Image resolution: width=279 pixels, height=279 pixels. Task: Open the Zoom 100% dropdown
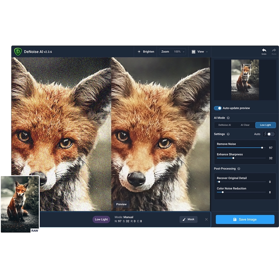click(x=172, y=52)
